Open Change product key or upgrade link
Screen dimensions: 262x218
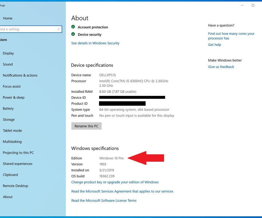click(115, 182)
